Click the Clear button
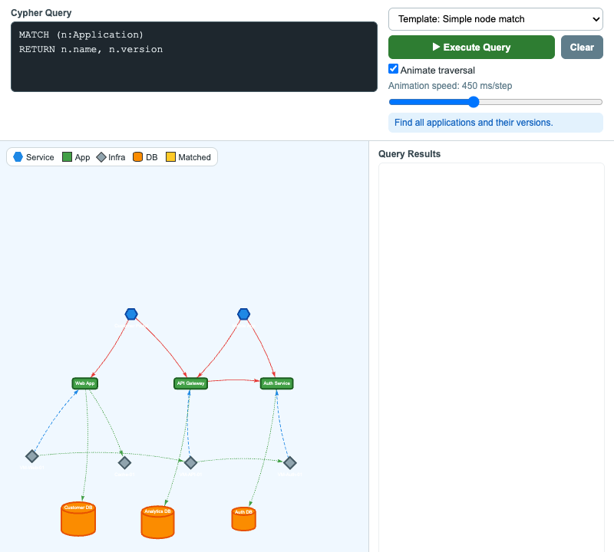The height and width of the screenshot is (552, 614). tap(582, 48)
